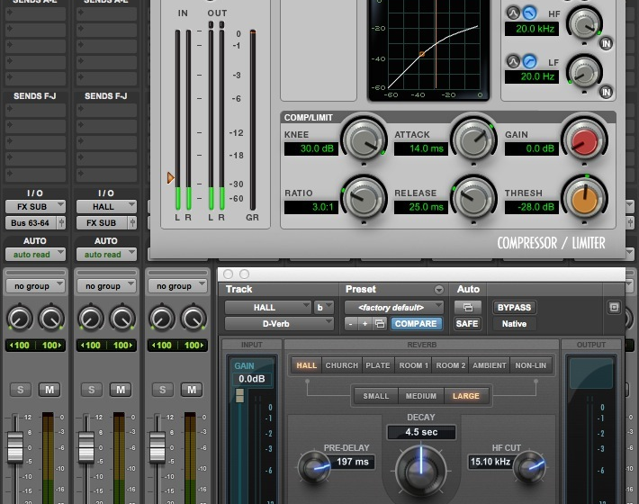This screenshot has height=504, width=639.
Task: Click the orange threshold arrow beside the IN meter
Action: tap(170, 177)
